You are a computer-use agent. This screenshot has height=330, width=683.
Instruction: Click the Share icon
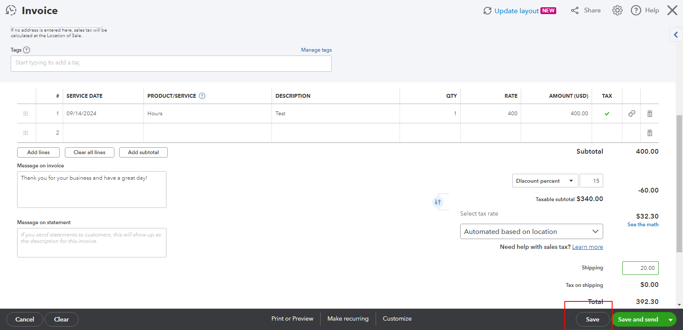click(x=575, y=10)
